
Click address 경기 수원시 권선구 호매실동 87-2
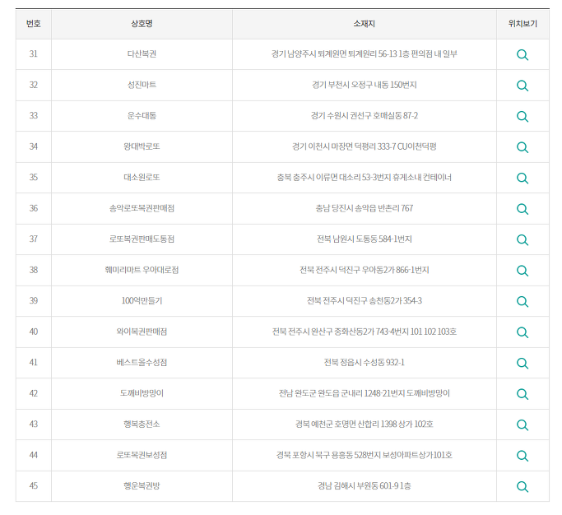[x=365, y=115]
